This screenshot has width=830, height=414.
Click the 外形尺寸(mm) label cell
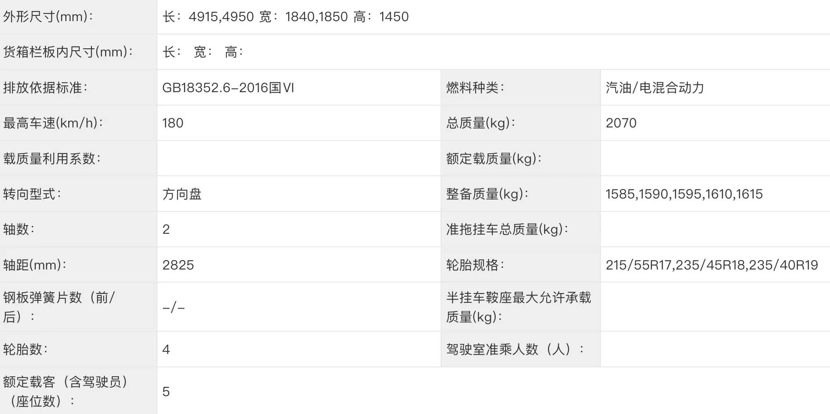click(x=78, y=17)
